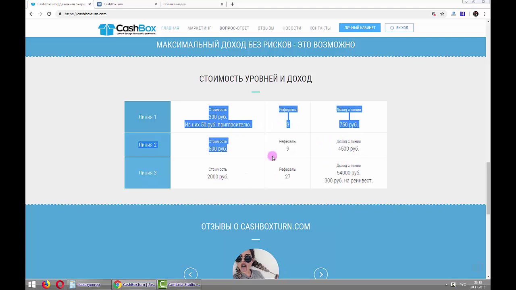Click СТОИМОСТЬ УРОВНЕЙ И ДОХОД heading
516x290 pixels.
pos(256,79)
